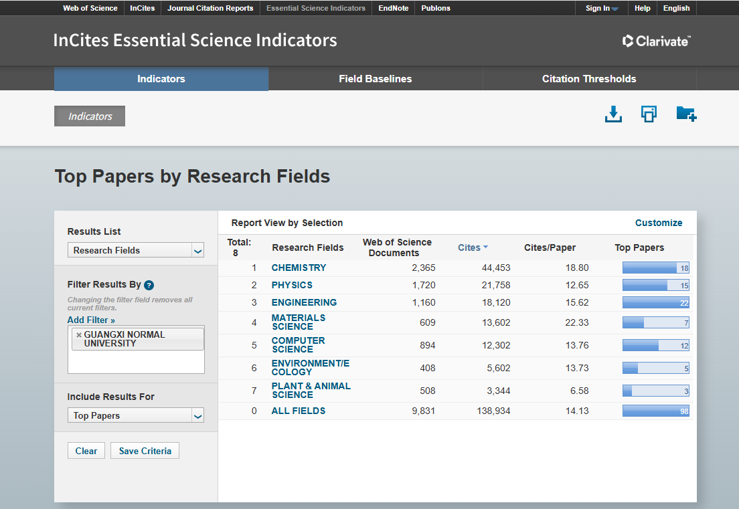Screen dimensions: 739x509
Task: Open Essential Science Indicators in top bar
Action: pos(316,8)
